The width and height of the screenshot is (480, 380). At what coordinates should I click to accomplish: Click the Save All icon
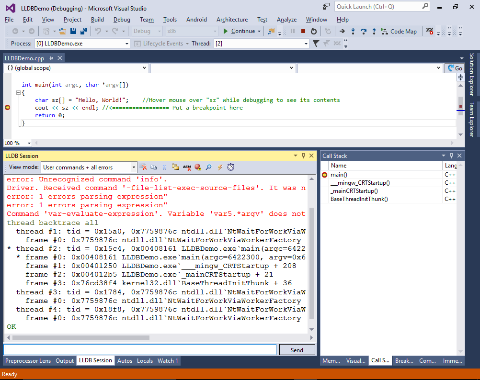(x=83, y=31)
